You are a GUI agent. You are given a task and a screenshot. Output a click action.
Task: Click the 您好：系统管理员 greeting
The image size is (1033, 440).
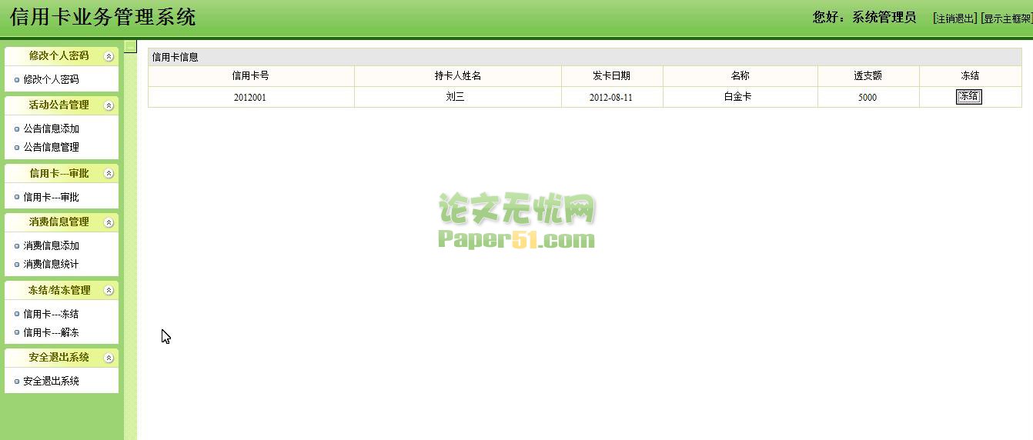tap(864, 18)
